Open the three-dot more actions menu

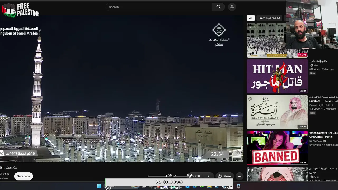pos(240,176)
